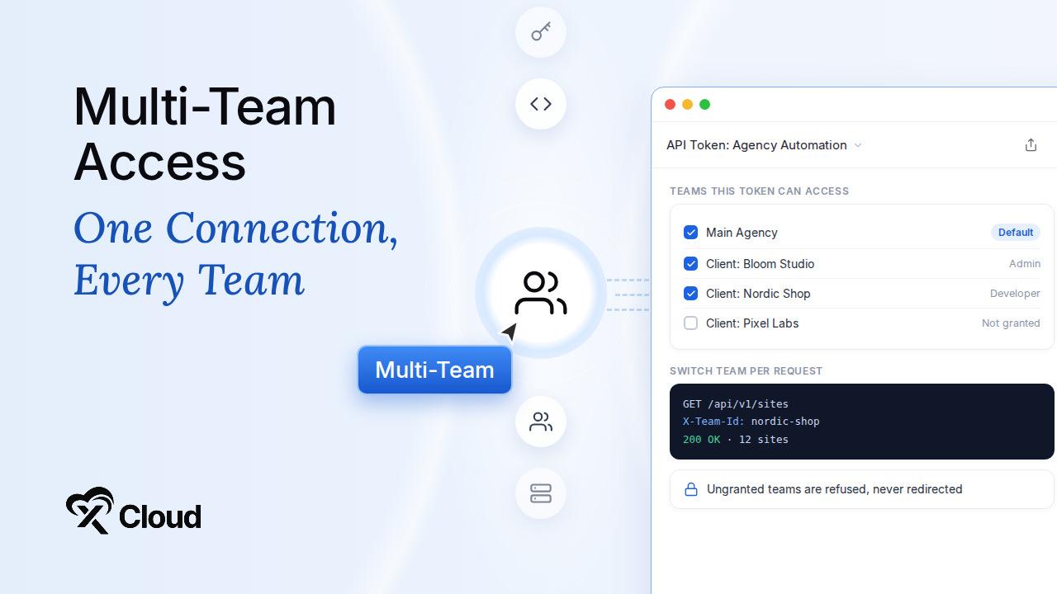
Task: Click the 200 OK · 12 sites response line
Action: [x=736, y=440]
